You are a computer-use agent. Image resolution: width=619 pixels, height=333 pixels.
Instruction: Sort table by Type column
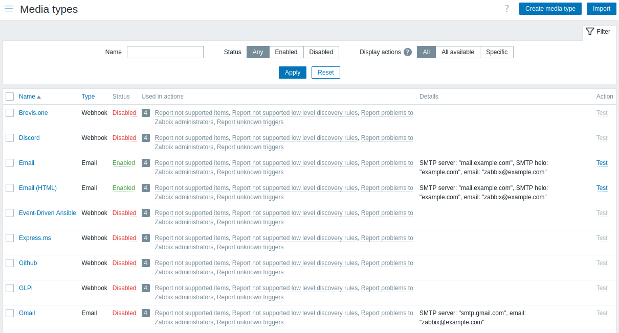coord(88,97)
